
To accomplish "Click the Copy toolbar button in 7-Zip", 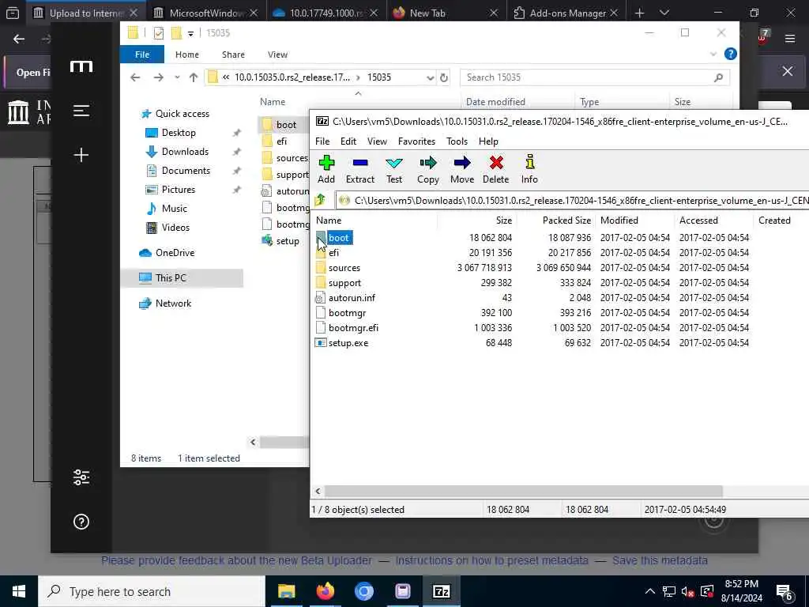I will pos(427,169).
